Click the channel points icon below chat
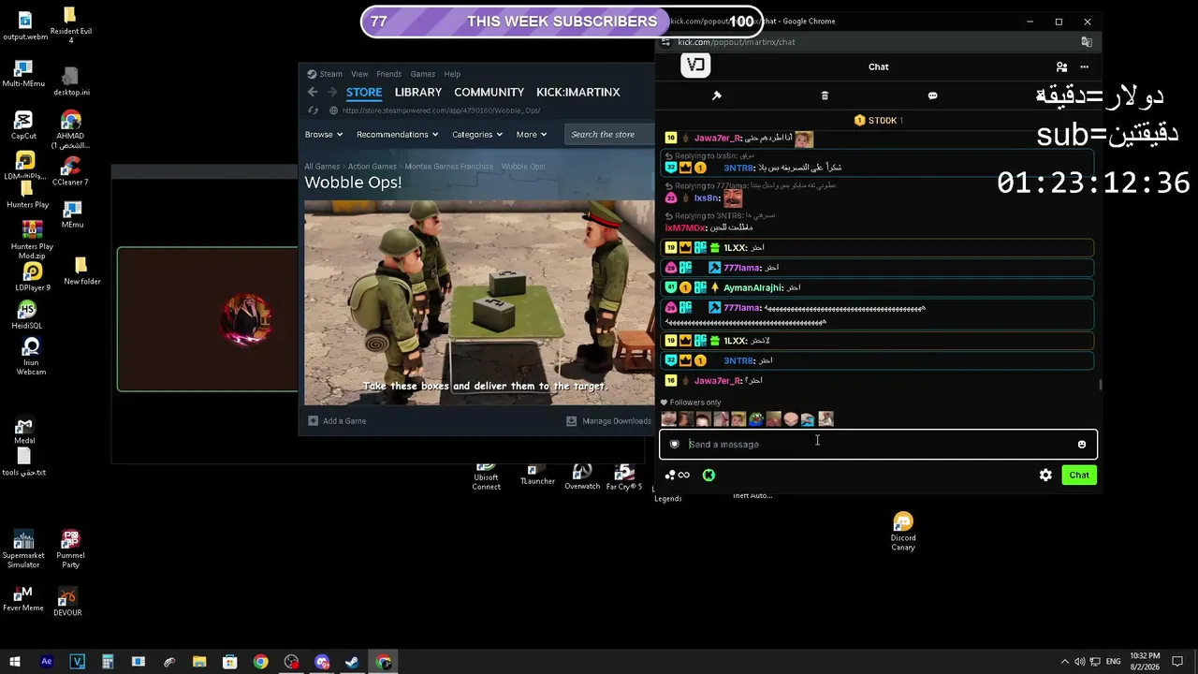The image size is (1198, 674). [677, 476]
